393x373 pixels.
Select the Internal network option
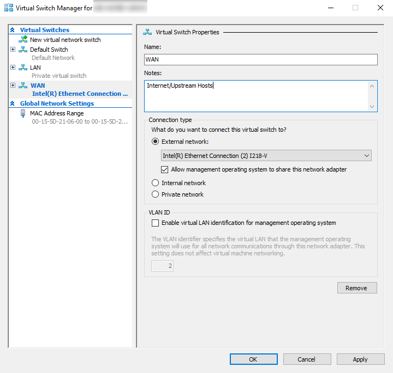click(156, 183)
